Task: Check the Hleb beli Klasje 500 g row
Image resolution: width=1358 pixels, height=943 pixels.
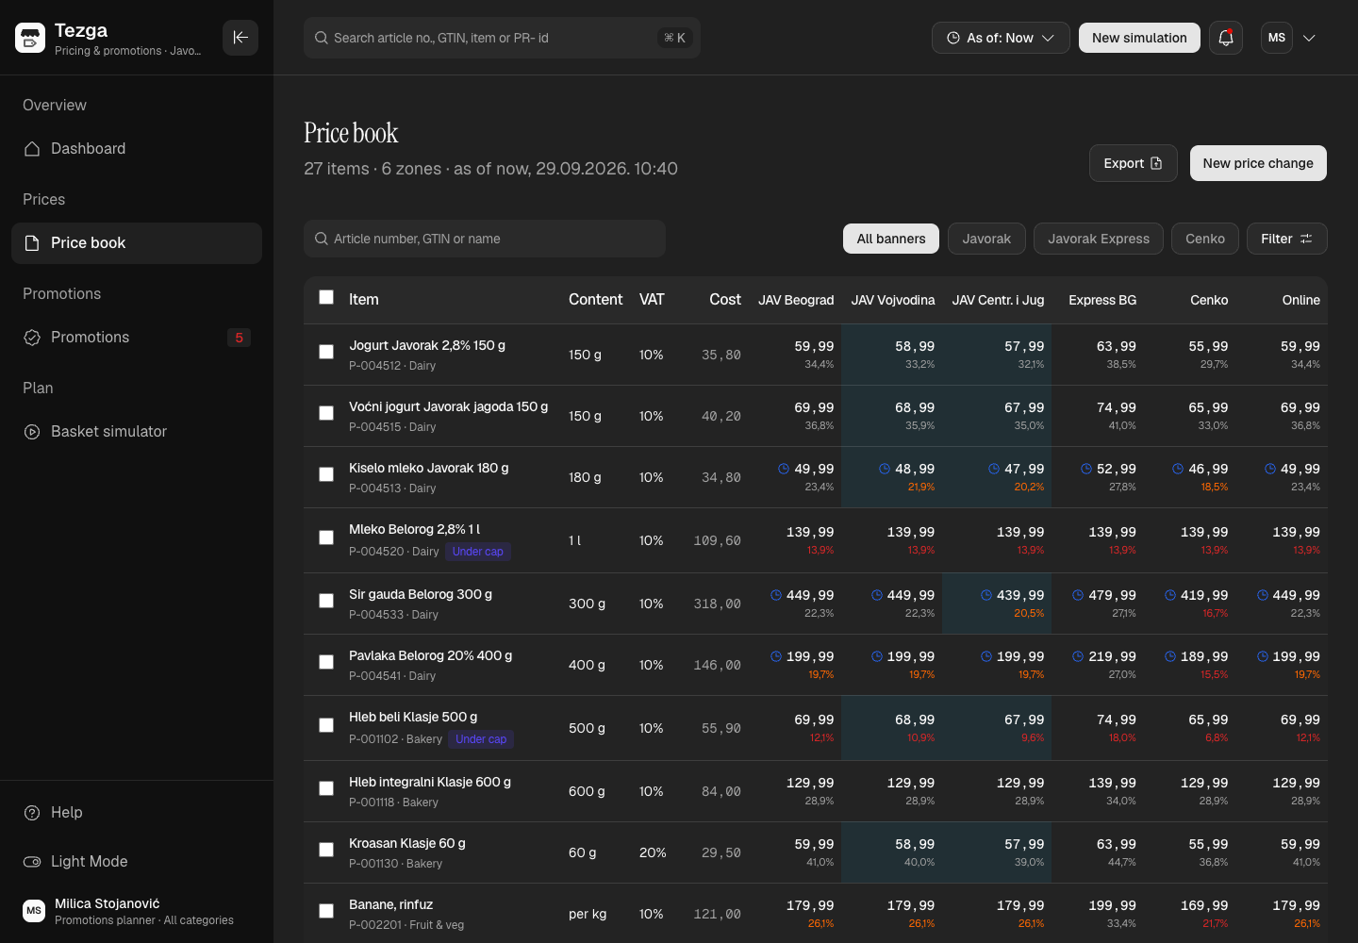Action: click(326, 725)
